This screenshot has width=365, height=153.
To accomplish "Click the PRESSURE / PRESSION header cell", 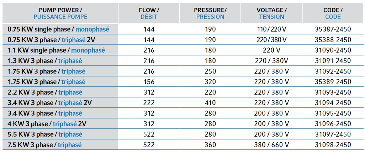I will [x=210, y=14].
